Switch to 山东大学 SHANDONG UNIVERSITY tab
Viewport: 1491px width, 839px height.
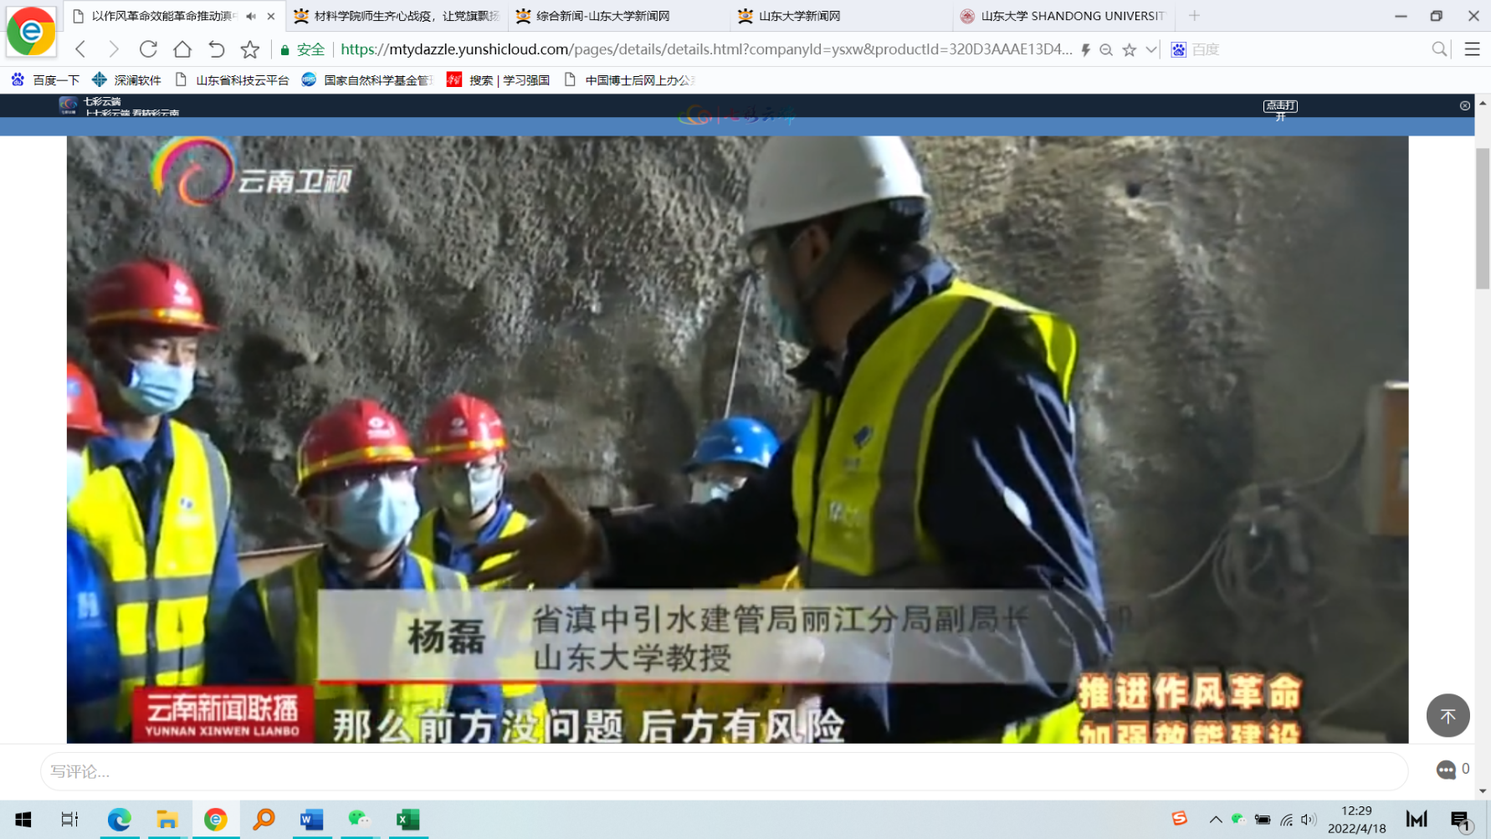pyautogui.click(x=1071, y=16)
